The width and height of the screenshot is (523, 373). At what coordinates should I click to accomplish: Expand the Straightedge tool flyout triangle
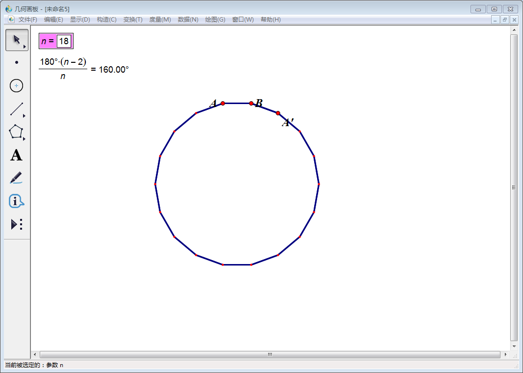coord(24,116)
